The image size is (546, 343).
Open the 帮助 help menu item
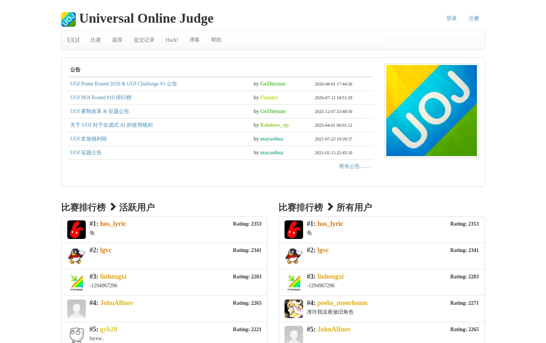point(216,40)
